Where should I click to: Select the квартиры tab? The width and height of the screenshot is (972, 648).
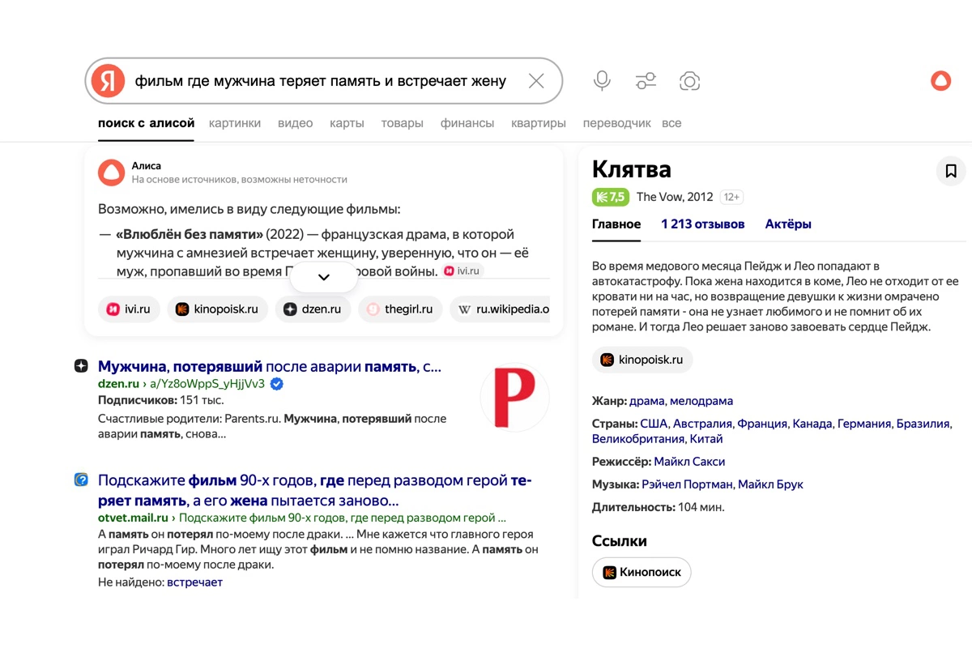click(539, 123)
